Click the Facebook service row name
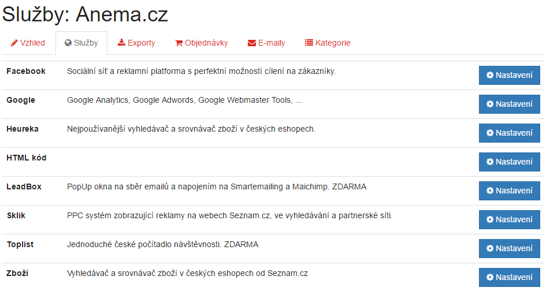This screenshot has height=291, width=546. click(26, 72)
